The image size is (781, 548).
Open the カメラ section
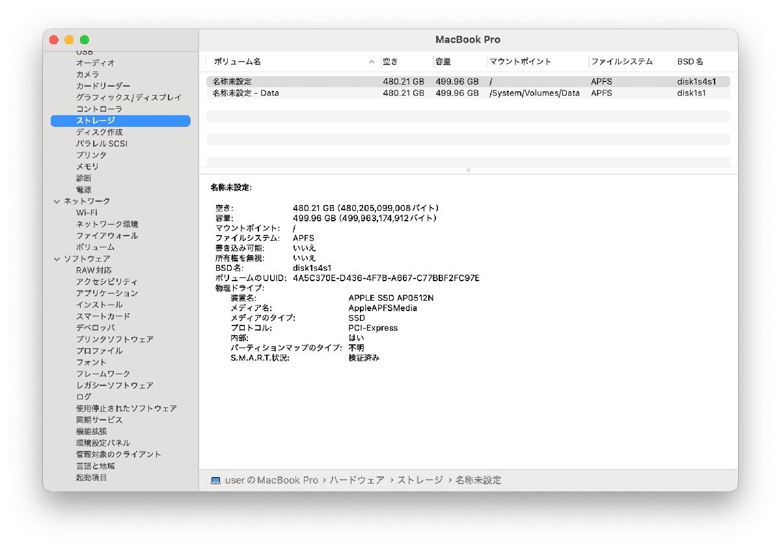point(90,74)
